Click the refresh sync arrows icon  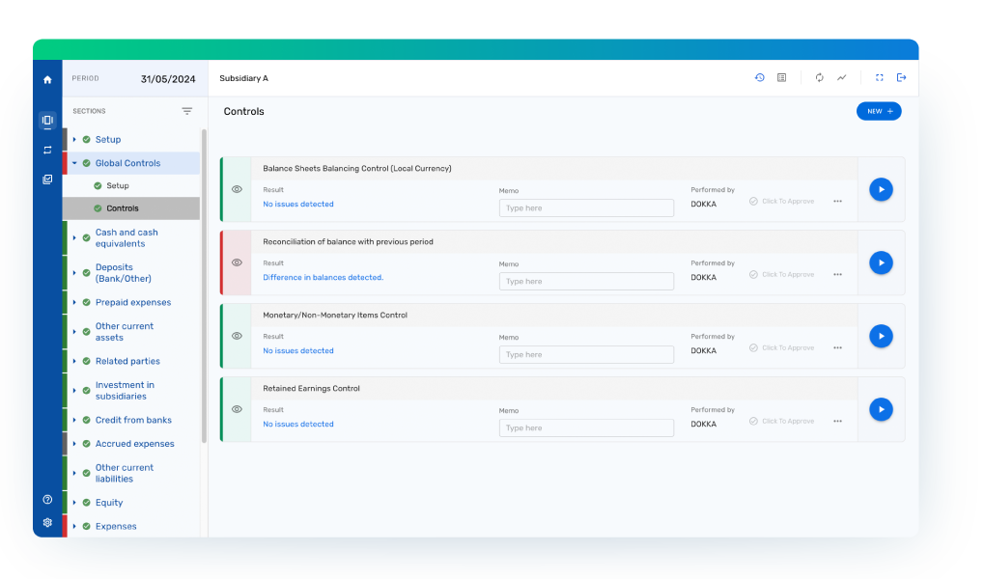pyautogui.click(x=819, y=78)
